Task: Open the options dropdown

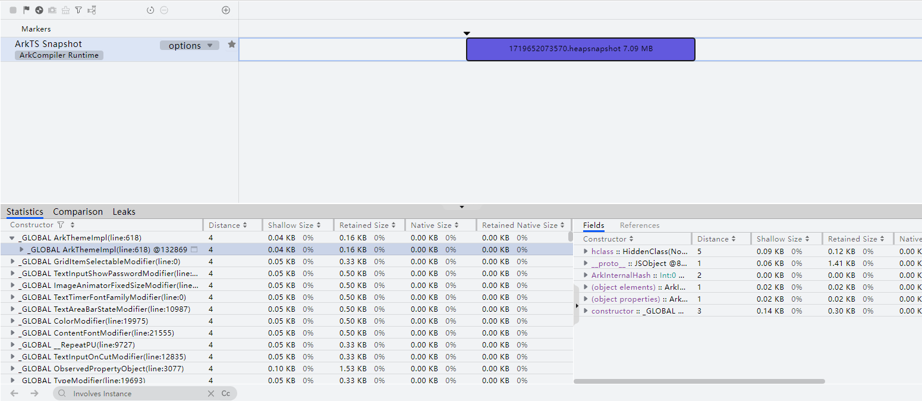Action: pos(190,45)
